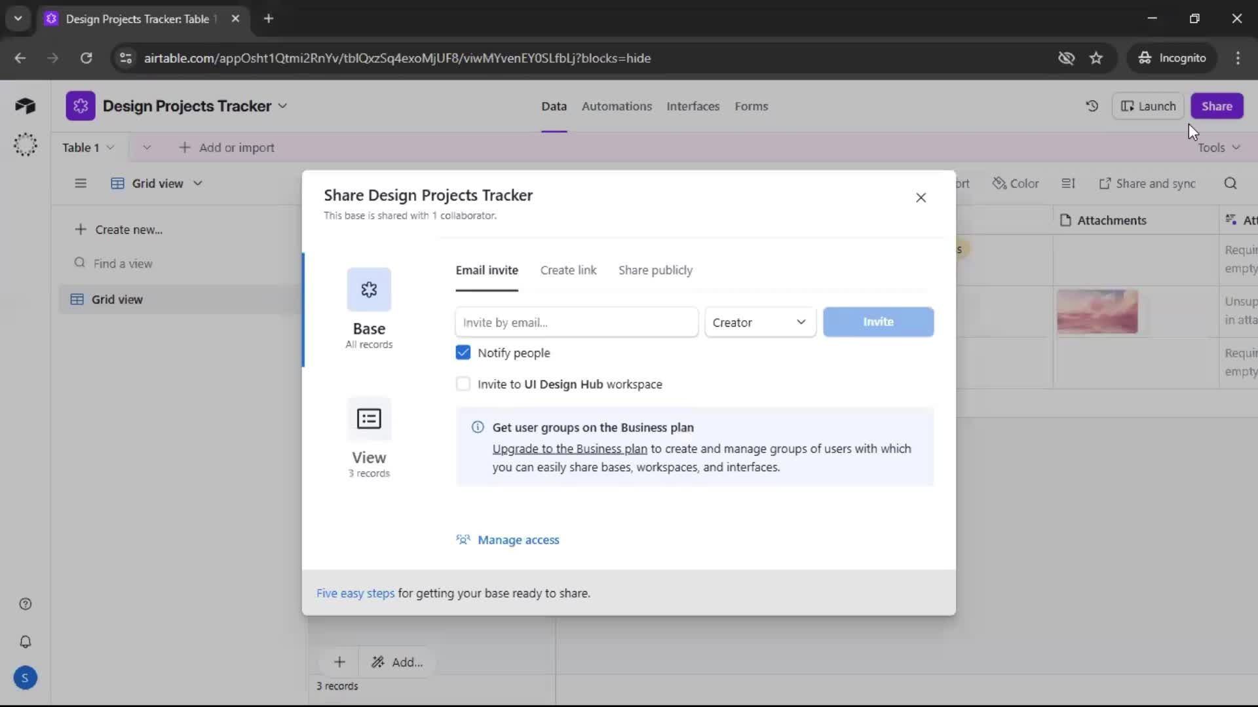1258x707 pixels.
Task: Select the View sharing scope icon
Action: (369, 418)
